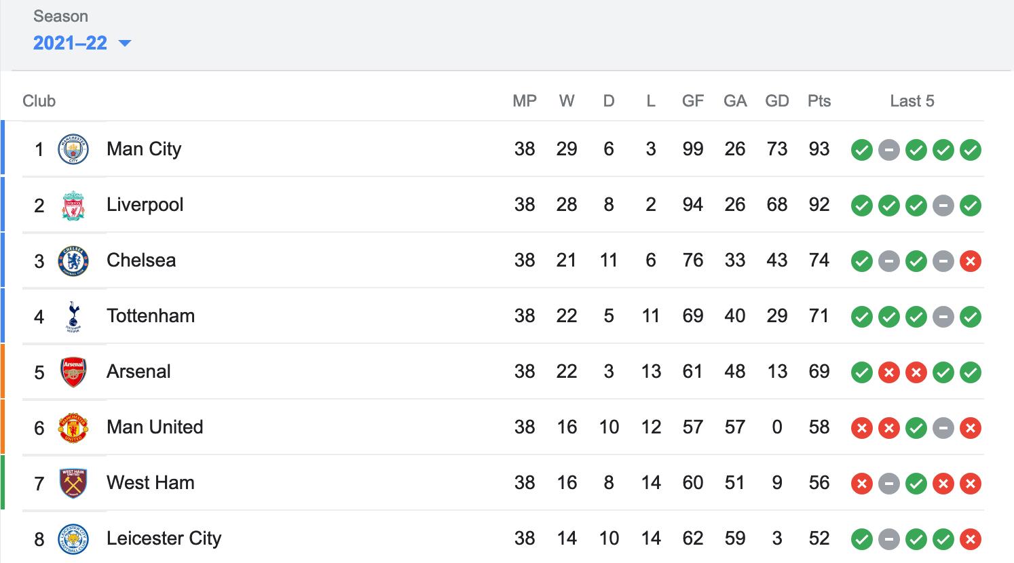Select the 2021–22 season selector text

(x=71, y=43)
